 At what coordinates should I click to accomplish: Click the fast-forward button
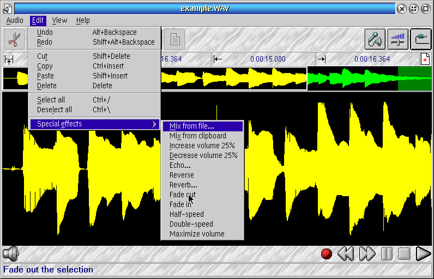pos(367,254)
